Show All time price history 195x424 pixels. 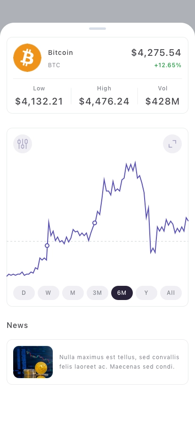point(171,293)
